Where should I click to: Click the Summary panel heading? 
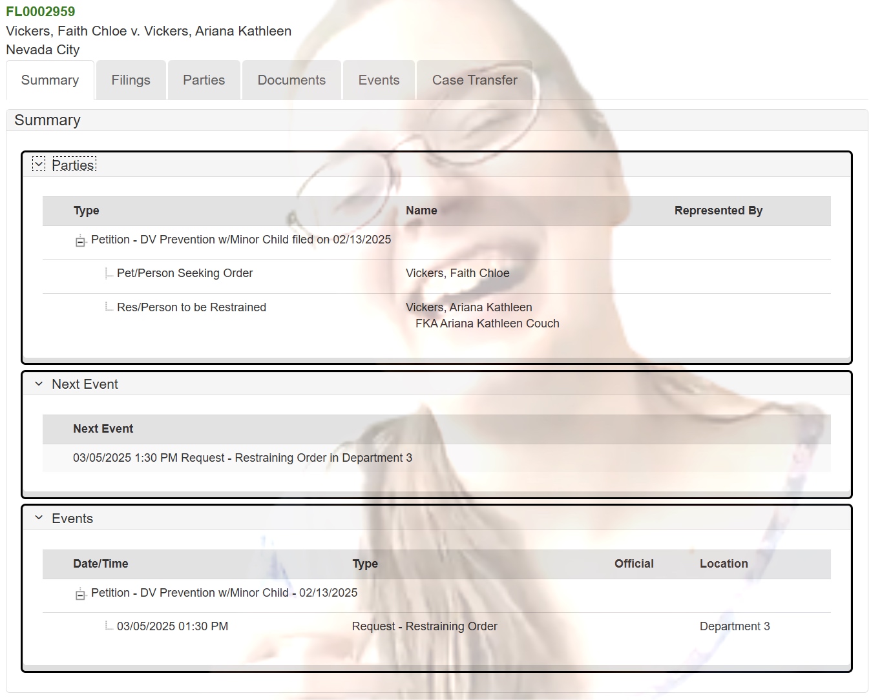47,120
